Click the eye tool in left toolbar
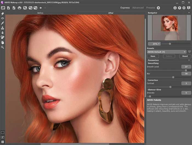The height and width of the screenshot is (145, 192). click(x=2, y=18)
